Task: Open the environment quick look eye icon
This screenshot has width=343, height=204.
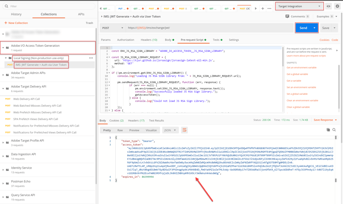Action: [328, 6]
